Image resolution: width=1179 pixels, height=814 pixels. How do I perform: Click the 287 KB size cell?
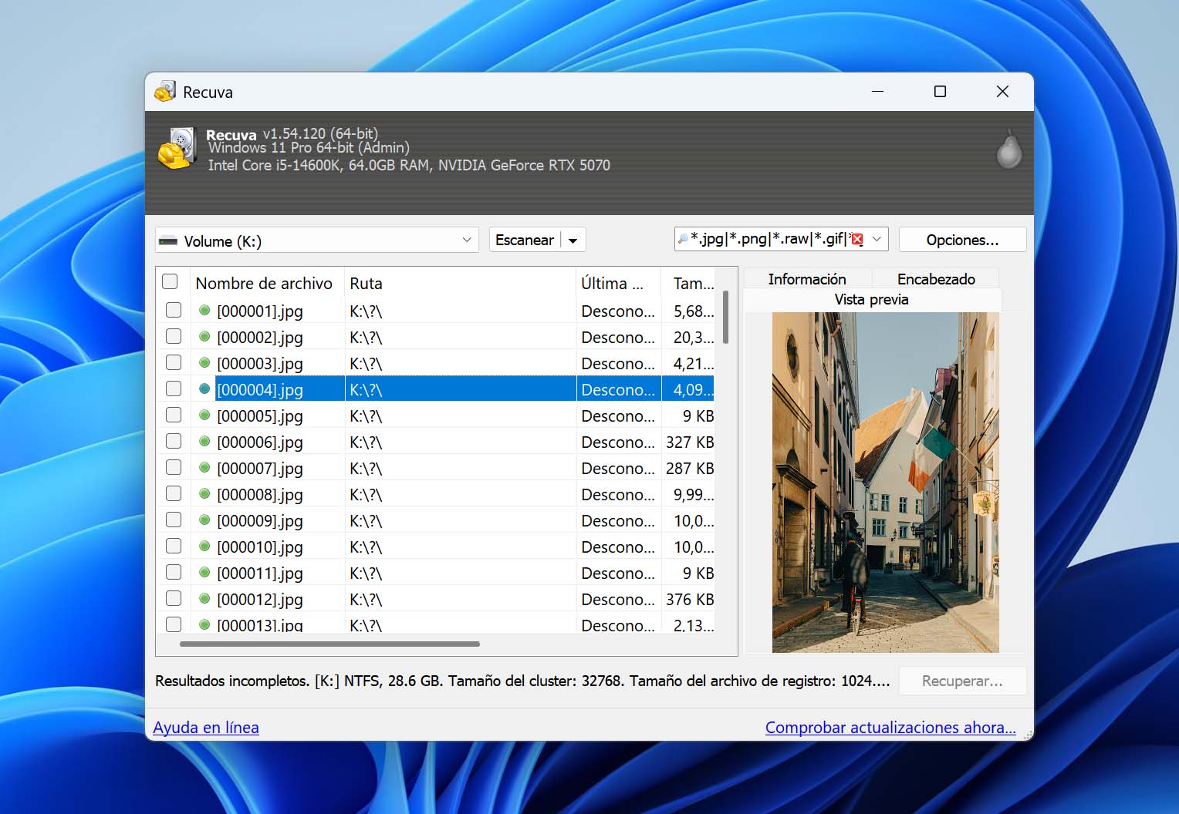690,469
